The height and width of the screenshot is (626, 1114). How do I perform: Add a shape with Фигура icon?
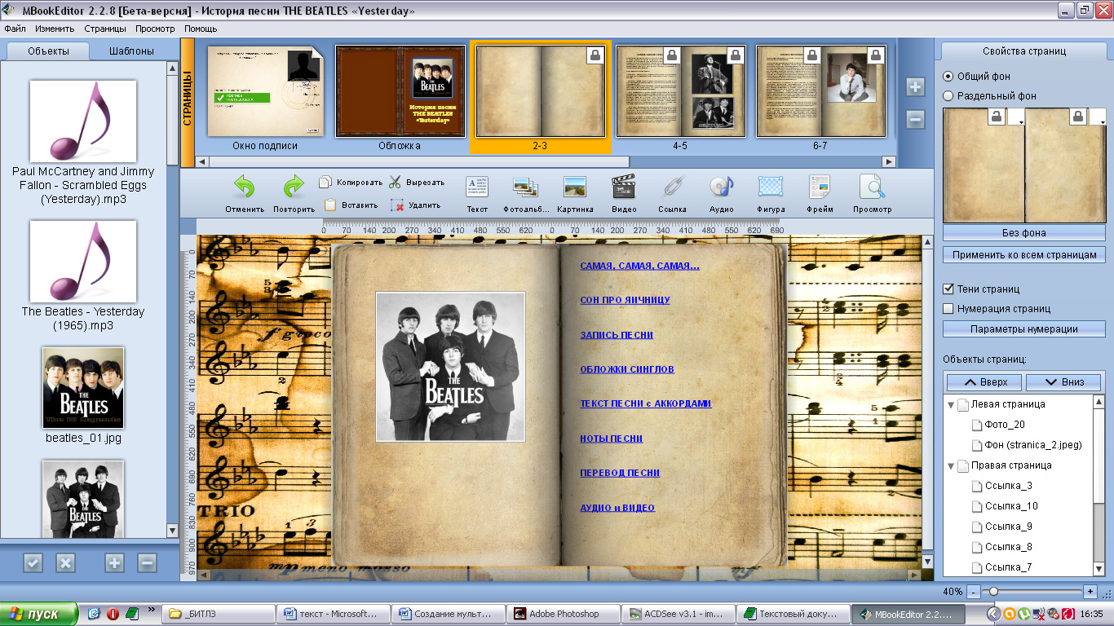pos(771,187)
